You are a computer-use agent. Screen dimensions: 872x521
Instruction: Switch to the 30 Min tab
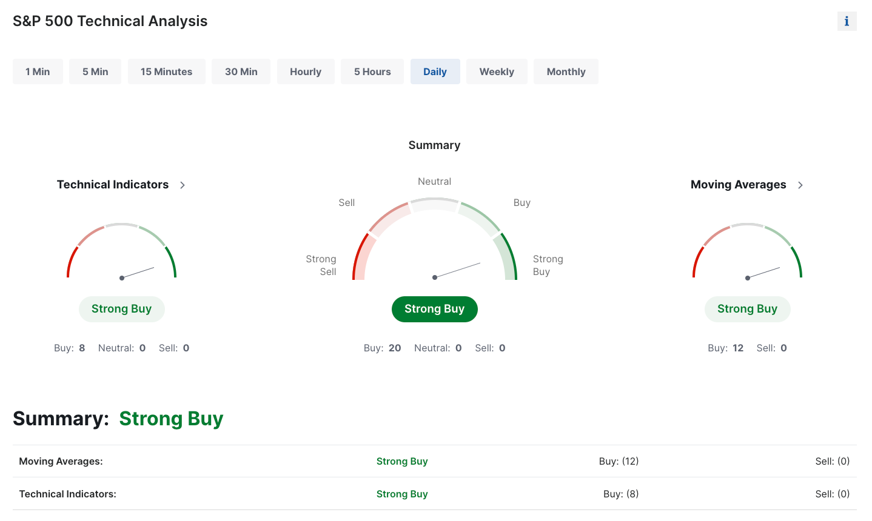(x=241, y=71)
